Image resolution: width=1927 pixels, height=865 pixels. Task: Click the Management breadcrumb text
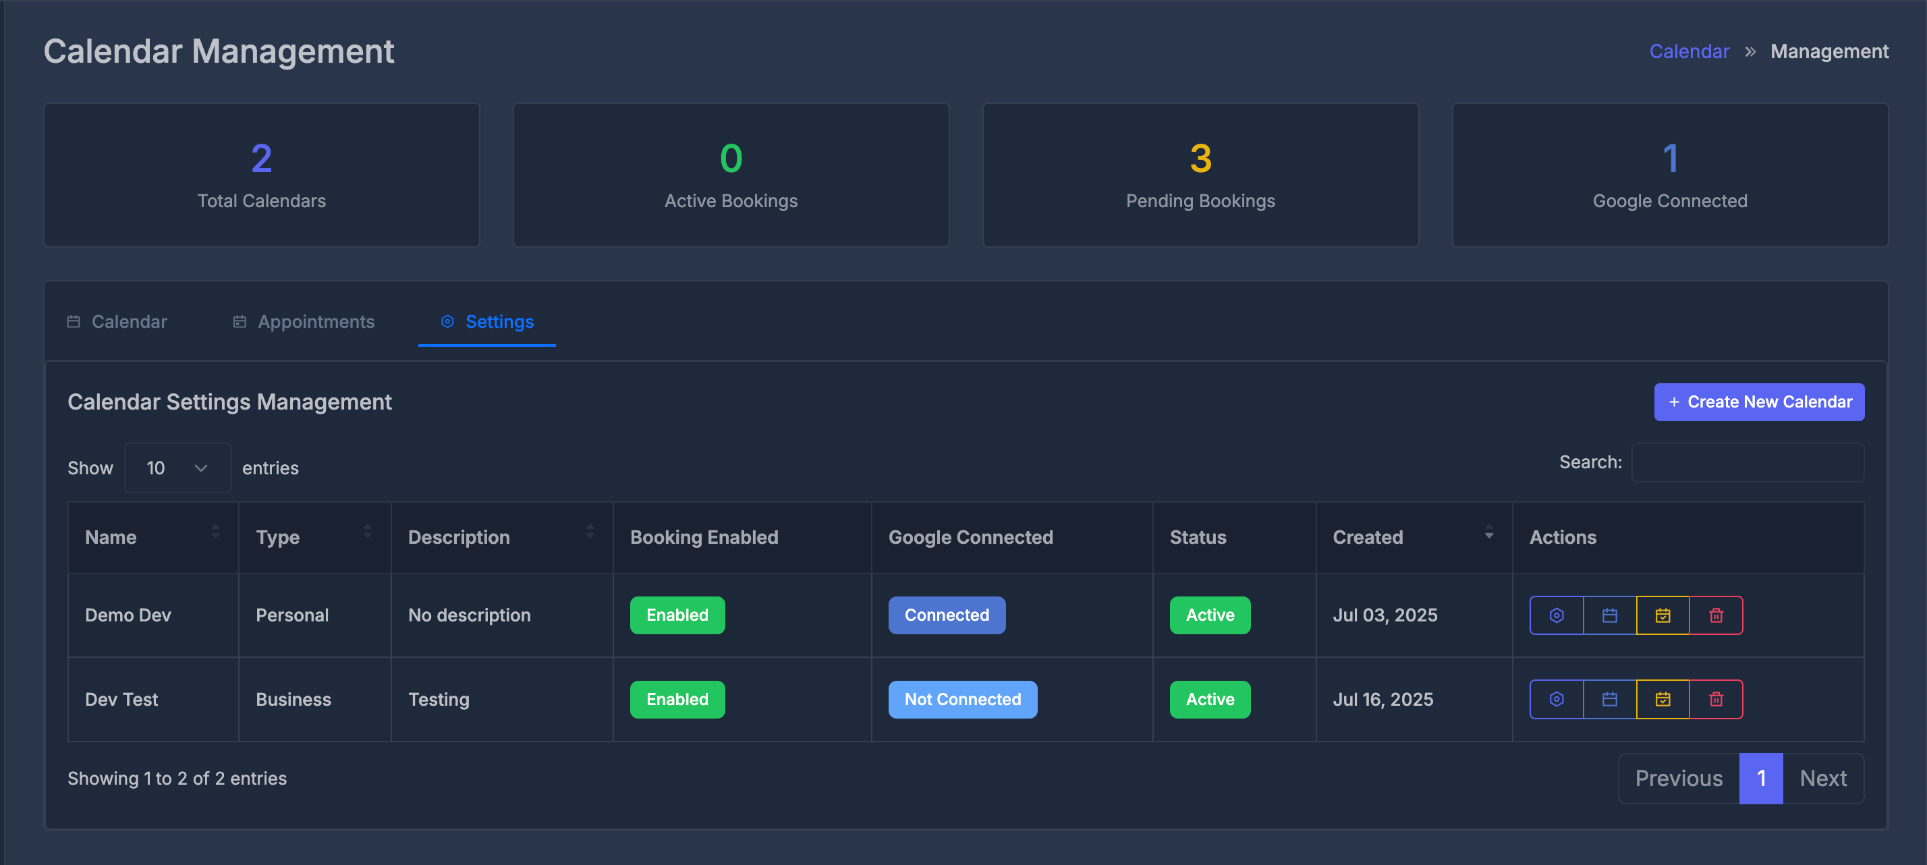click(1829, 52)
